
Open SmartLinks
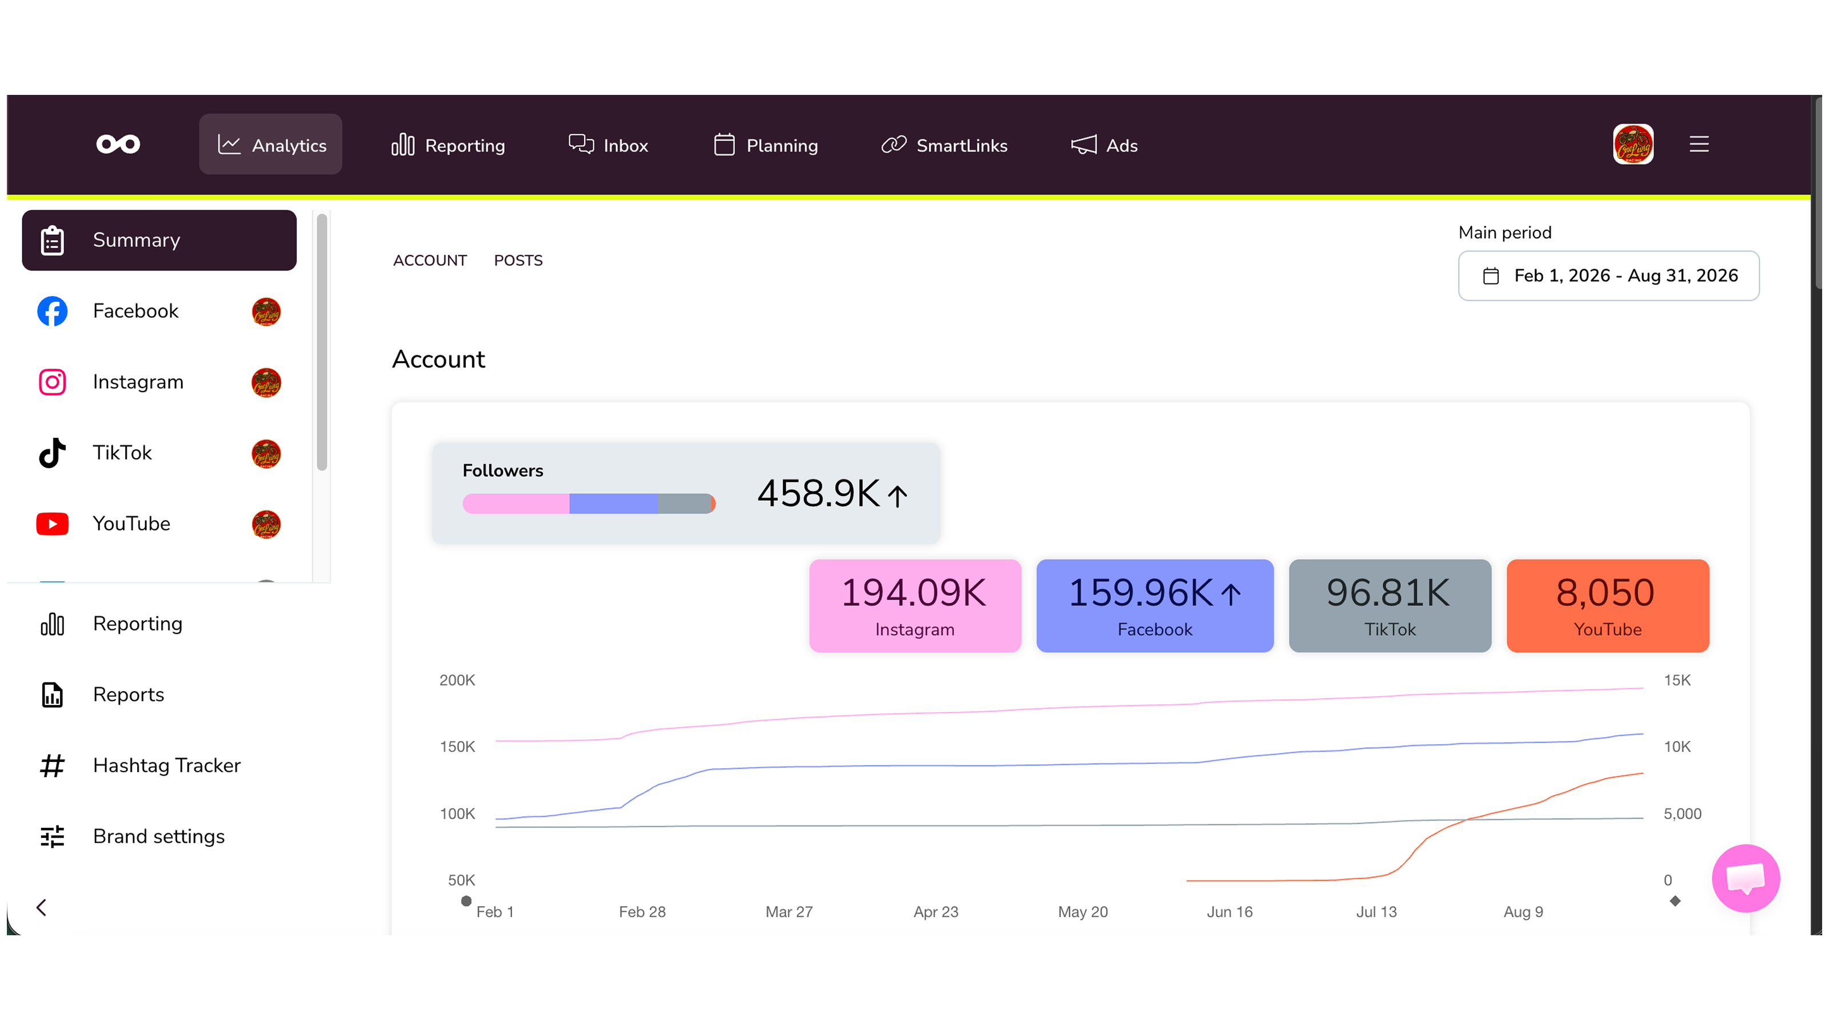click(944, 145)
